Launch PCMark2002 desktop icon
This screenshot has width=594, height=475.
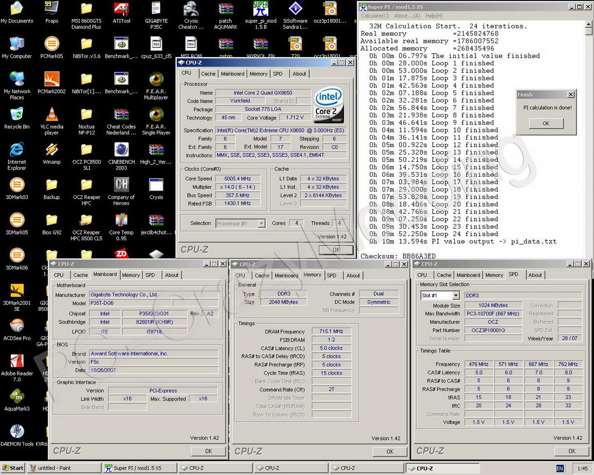coord(52,83)
